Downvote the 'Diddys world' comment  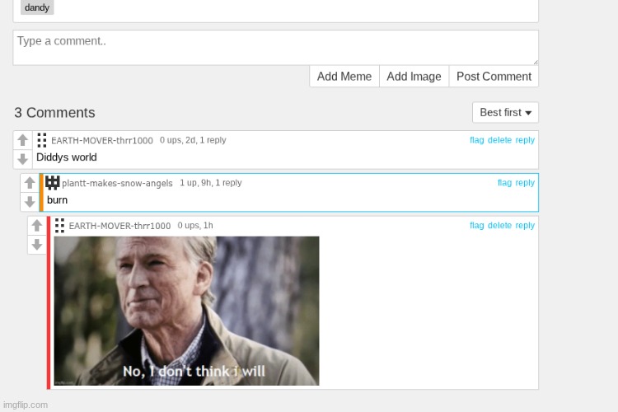click(23, 159)
